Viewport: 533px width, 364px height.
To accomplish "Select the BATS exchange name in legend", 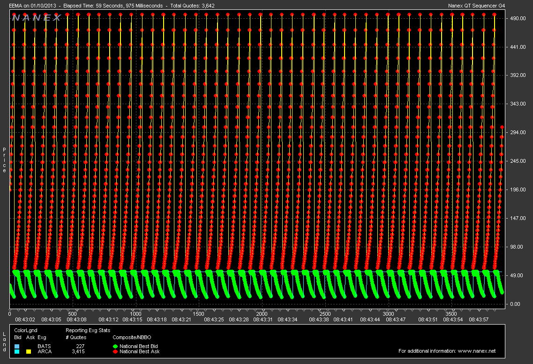I will (44, 346).
